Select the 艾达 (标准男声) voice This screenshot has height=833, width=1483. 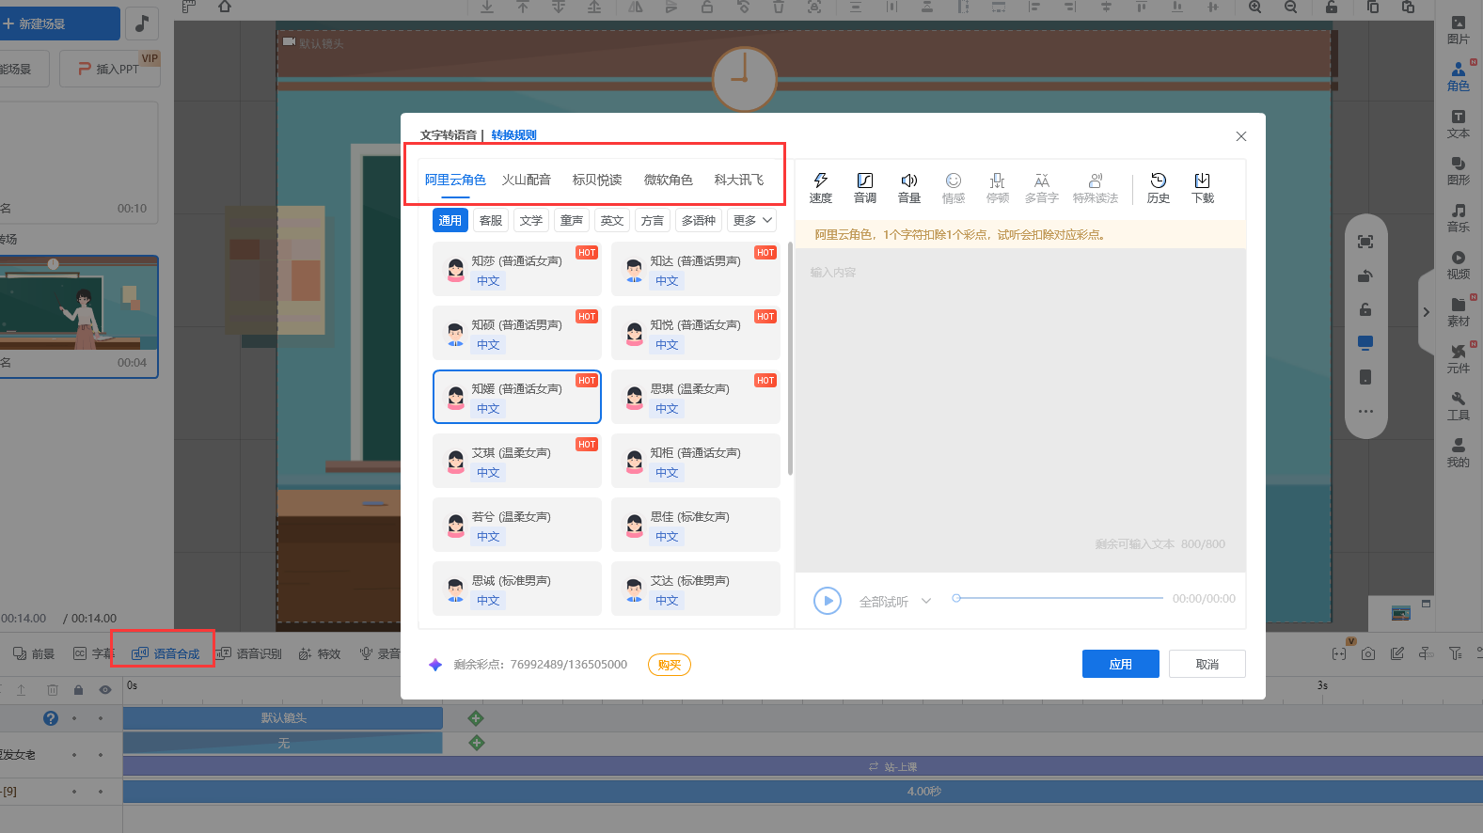tap(696, 589)
